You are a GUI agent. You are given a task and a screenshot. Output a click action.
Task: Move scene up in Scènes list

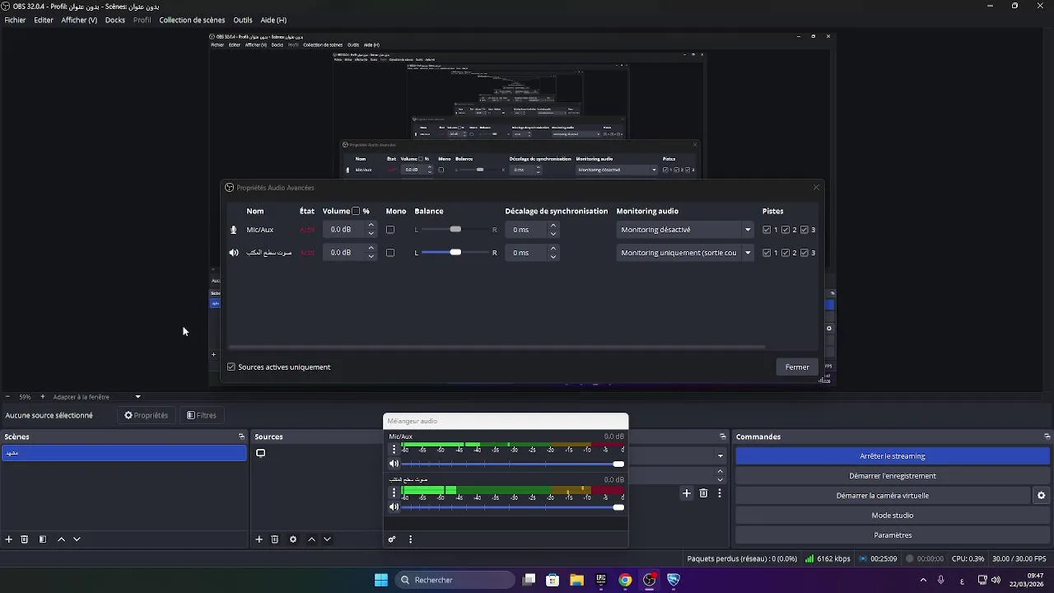tap(61, 539)
